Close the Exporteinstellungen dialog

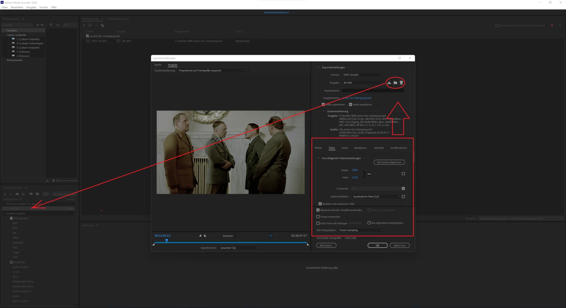coord(410,58)
